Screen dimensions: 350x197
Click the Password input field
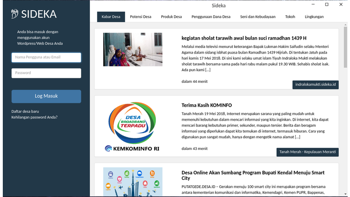tap(46, 73)
